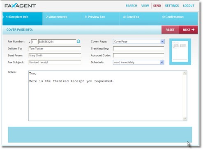Go to the SEND section

[157, 6]
